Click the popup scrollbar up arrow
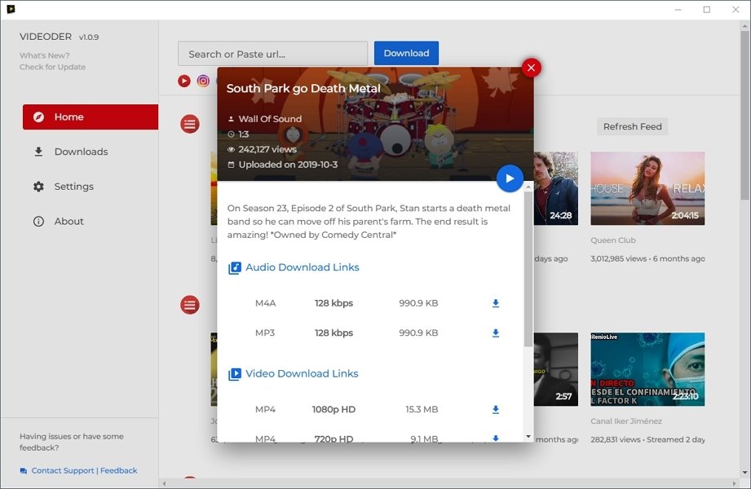The width and height of the screenshot is (751, 489). pyautogui.click(x=528, y=187)
